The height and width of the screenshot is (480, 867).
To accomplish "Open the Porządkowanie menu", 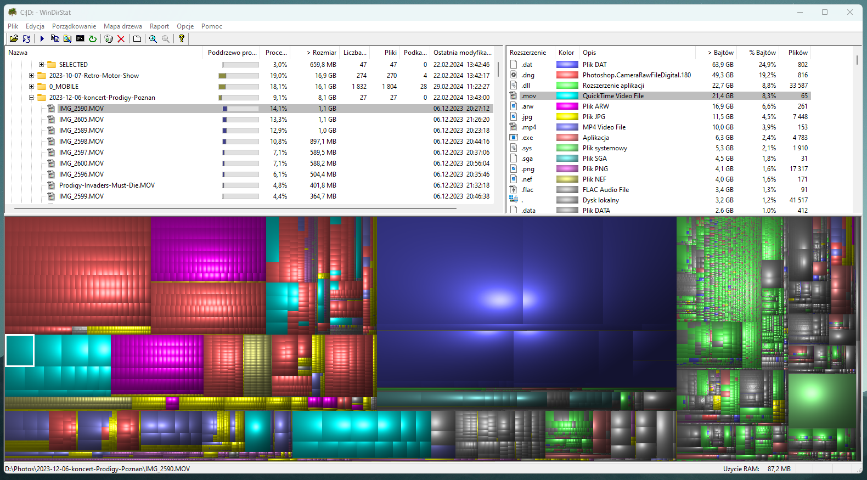I will (74, 26).
